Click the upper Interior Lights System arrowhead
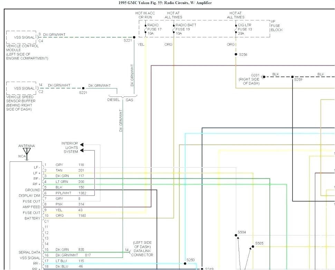Viewport: 335px width, 270px height. click(x=82, y=145)
